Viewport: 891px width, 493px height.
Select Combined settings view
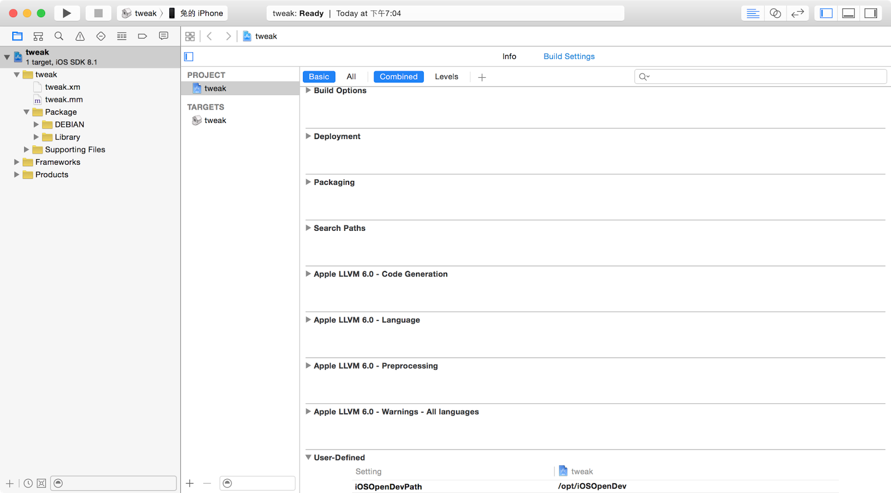point(399,77)
